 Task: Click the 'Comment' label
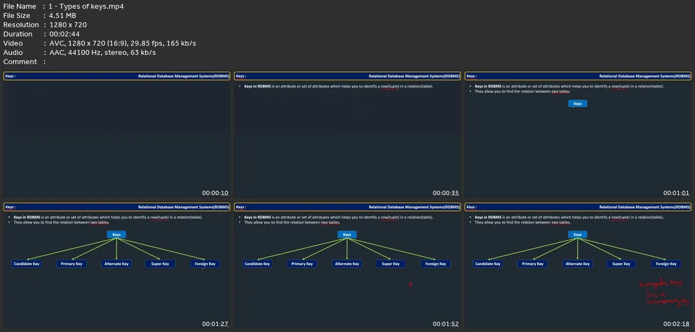coord(20,62)
